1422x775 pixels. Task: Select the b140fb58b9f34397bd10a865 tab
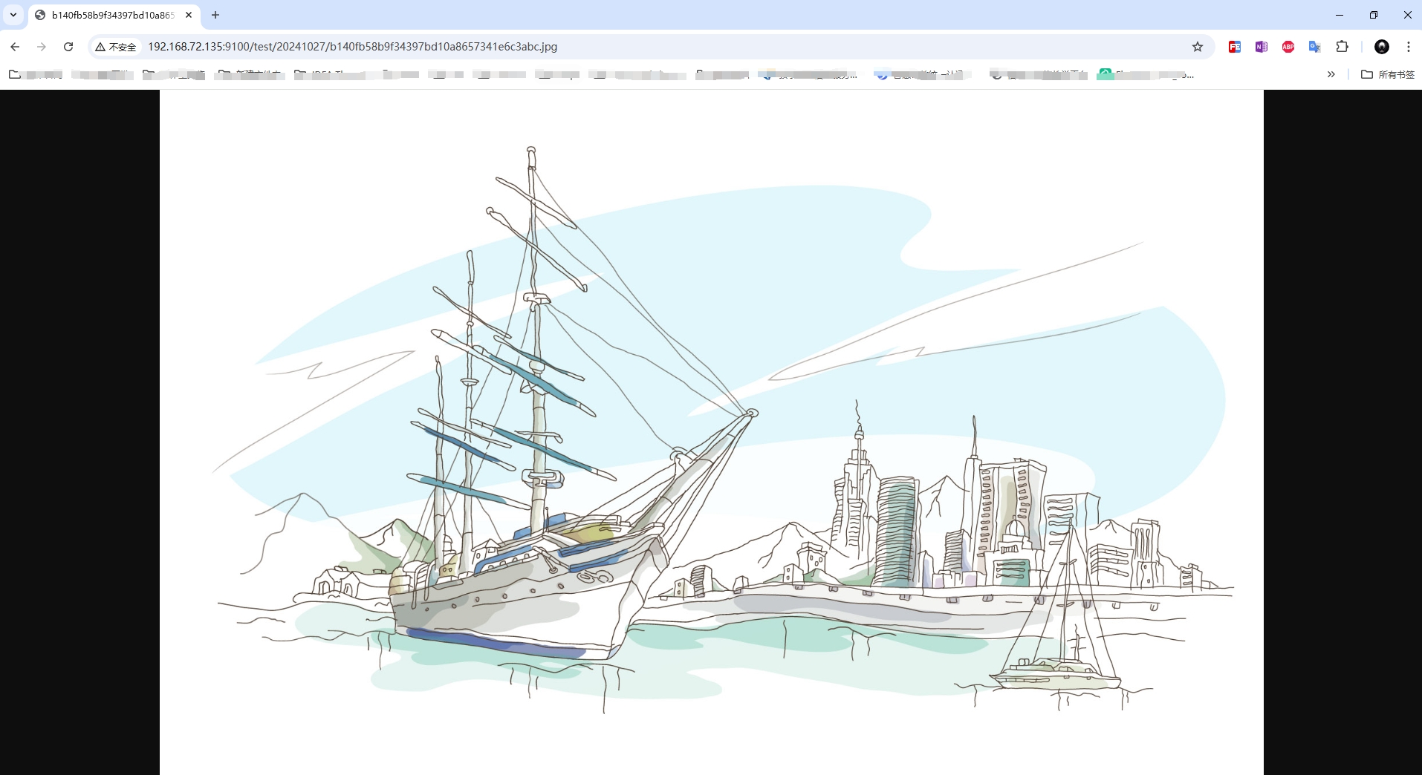click(x=113, y=15)
